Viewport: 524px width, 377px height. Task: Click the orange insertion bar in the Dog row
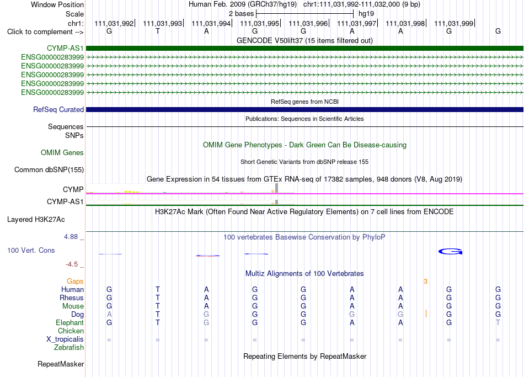tap(426, 314)
